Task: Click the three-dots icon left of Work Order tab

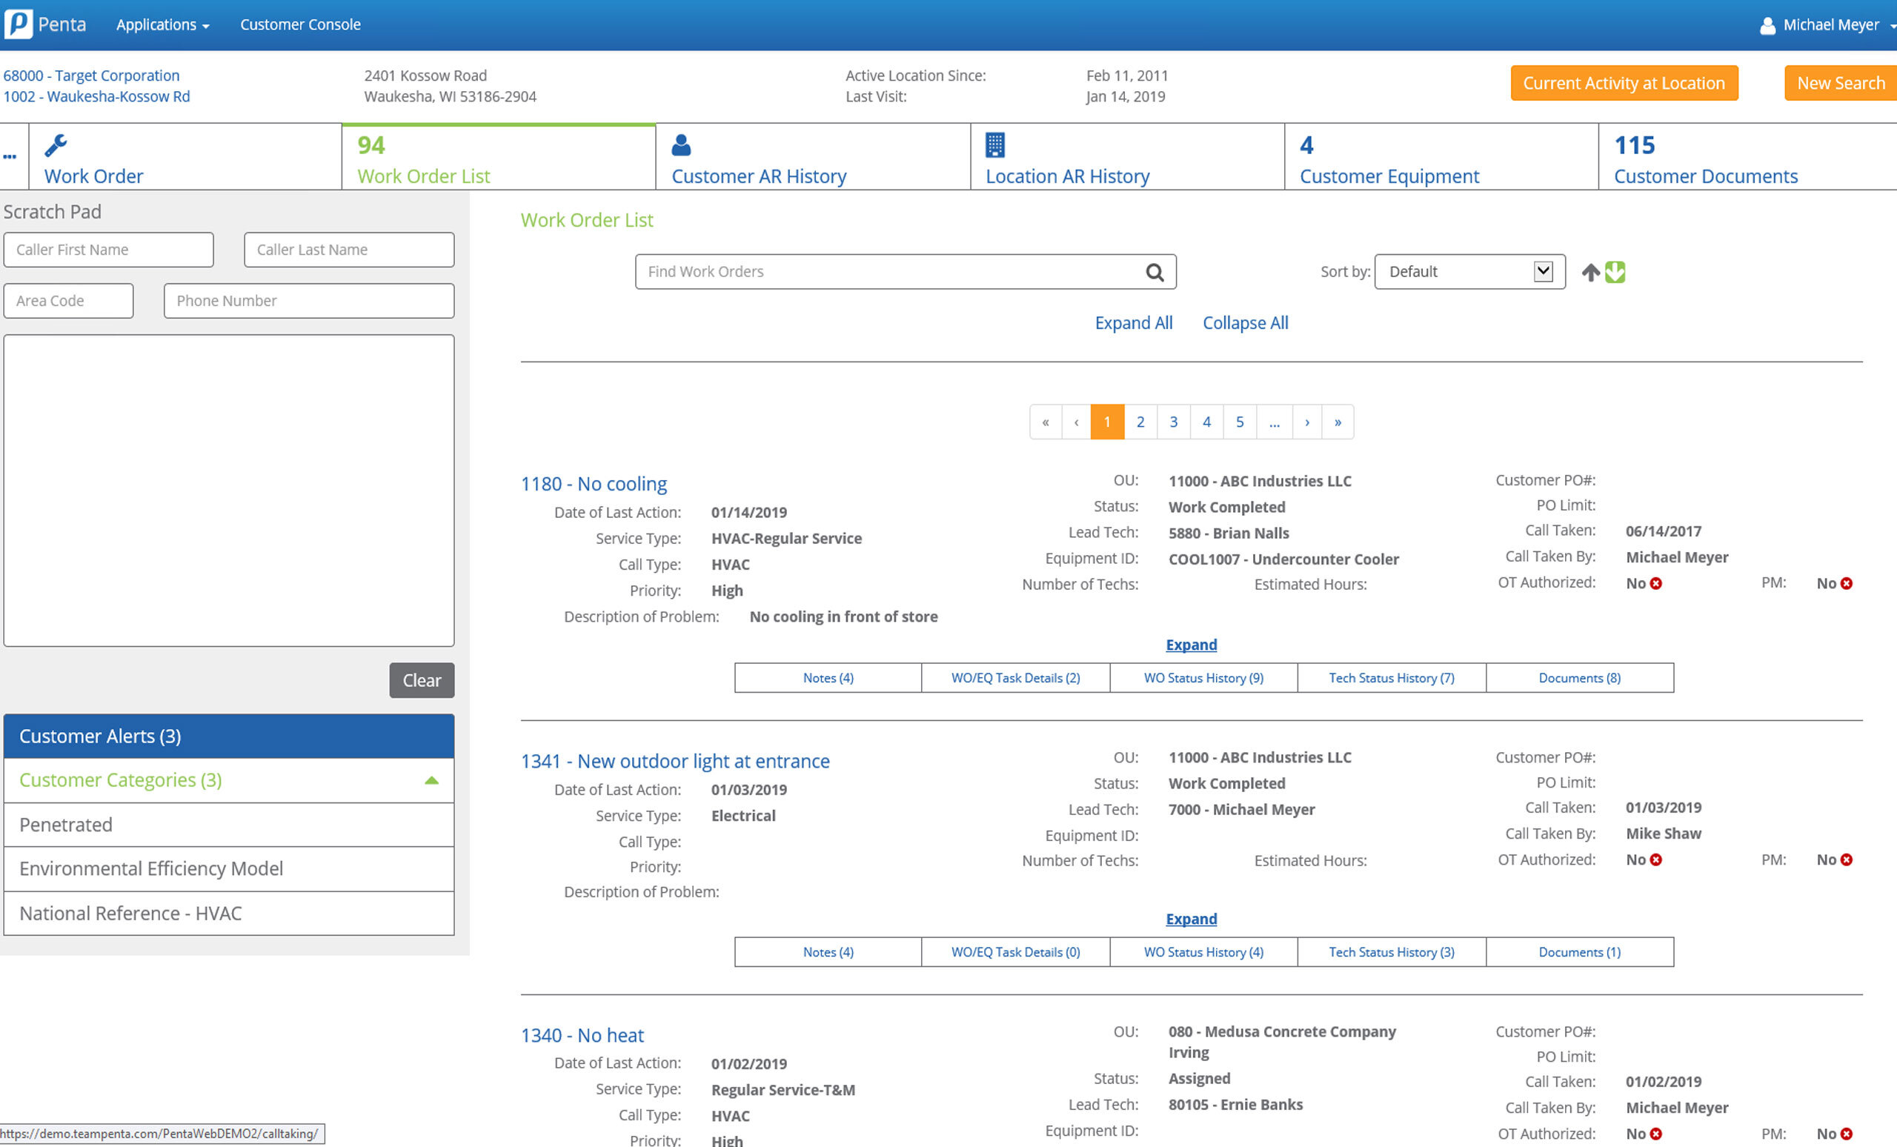Action: tap(10, 156)
